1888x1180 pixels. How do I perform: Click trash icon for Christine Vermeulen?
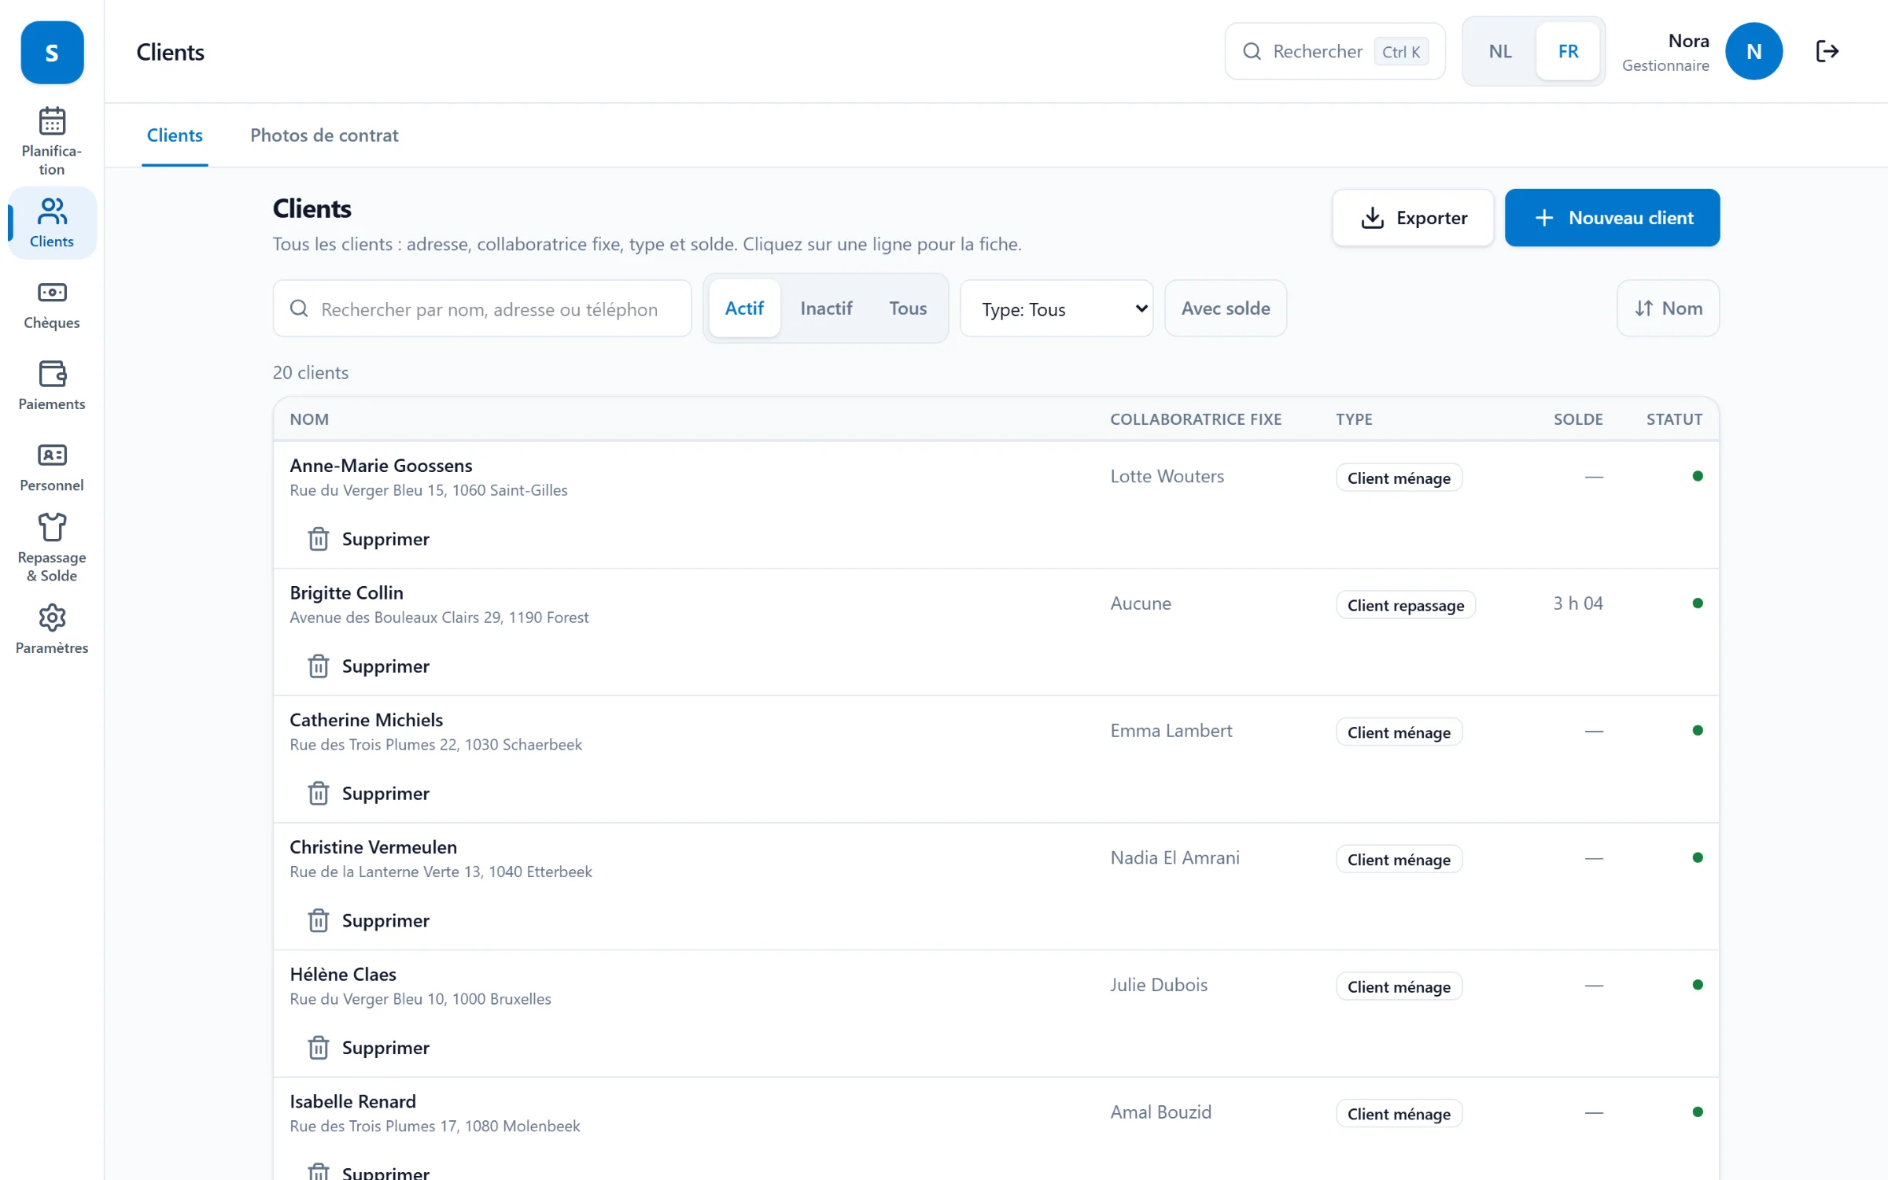click(x=319, y=920)
